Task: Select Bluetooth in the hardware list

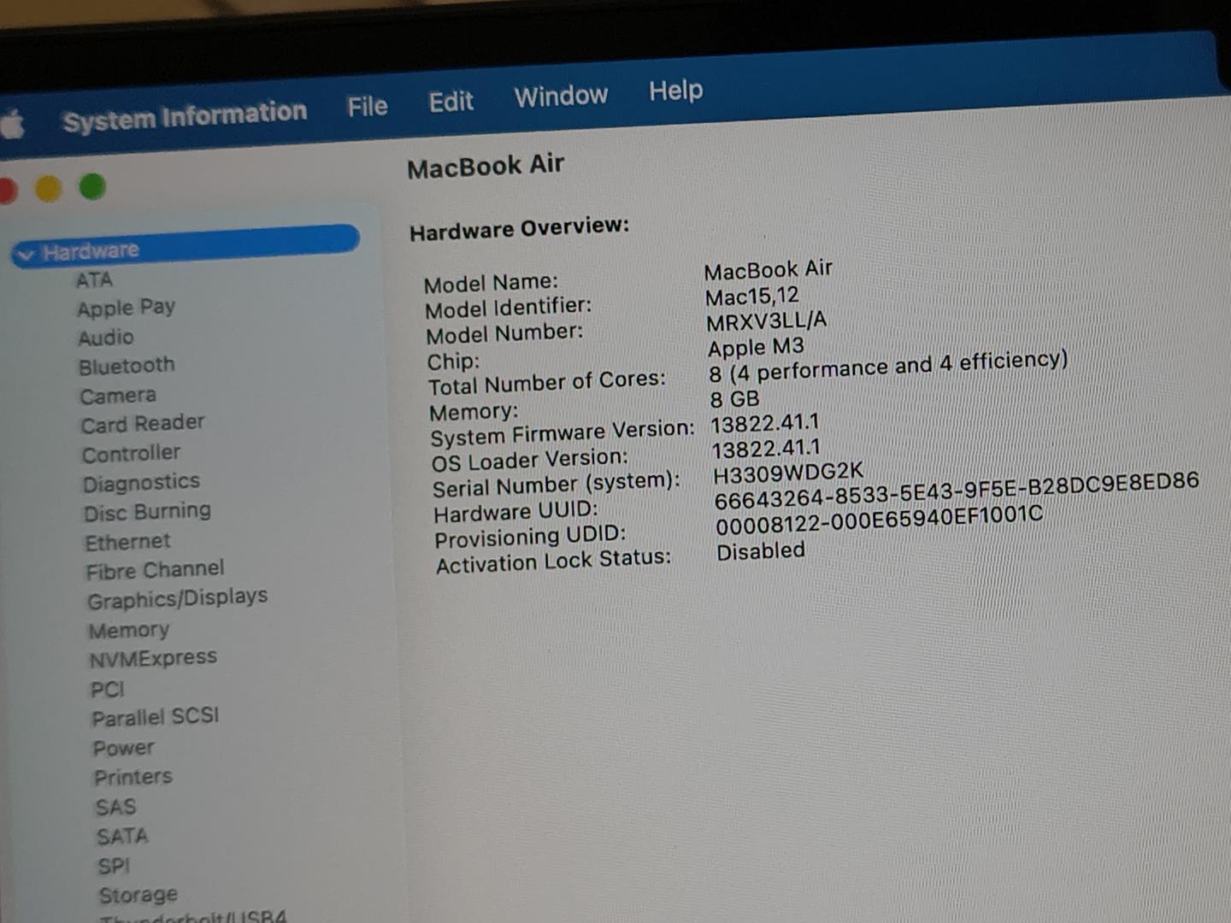Action: click(x=127, y=367)
